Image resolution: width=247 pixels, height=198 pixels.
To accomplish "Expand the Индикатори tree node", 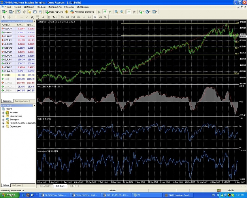I will click(3, 116).
